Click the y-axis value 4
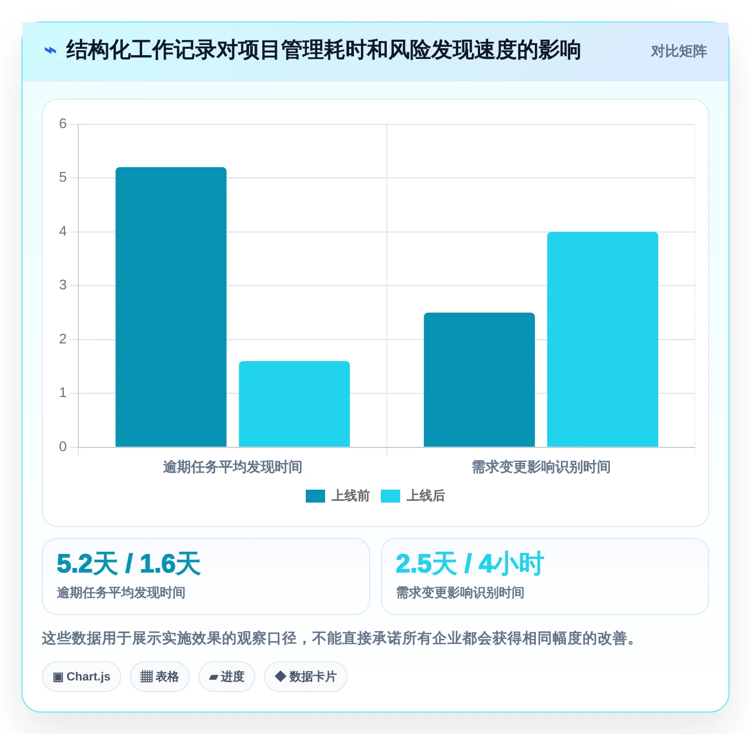751x734 pixels. coord(63,231)
